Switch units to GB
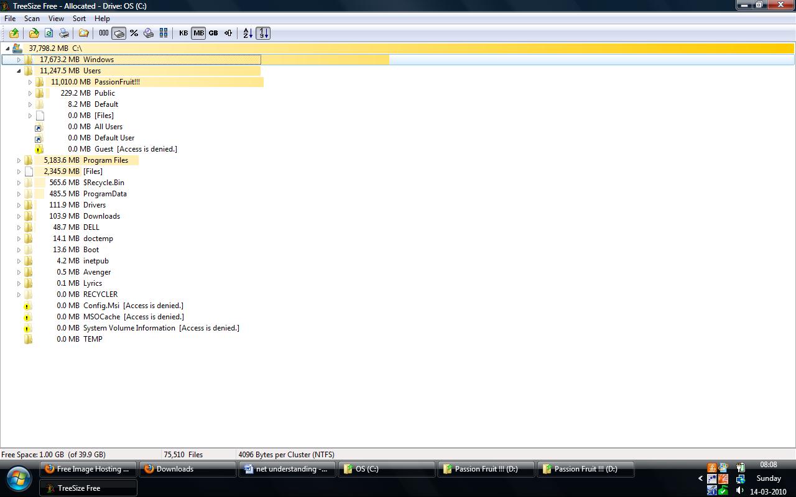The height and width of the screenshot is (497, 796). tap(213, 33)
